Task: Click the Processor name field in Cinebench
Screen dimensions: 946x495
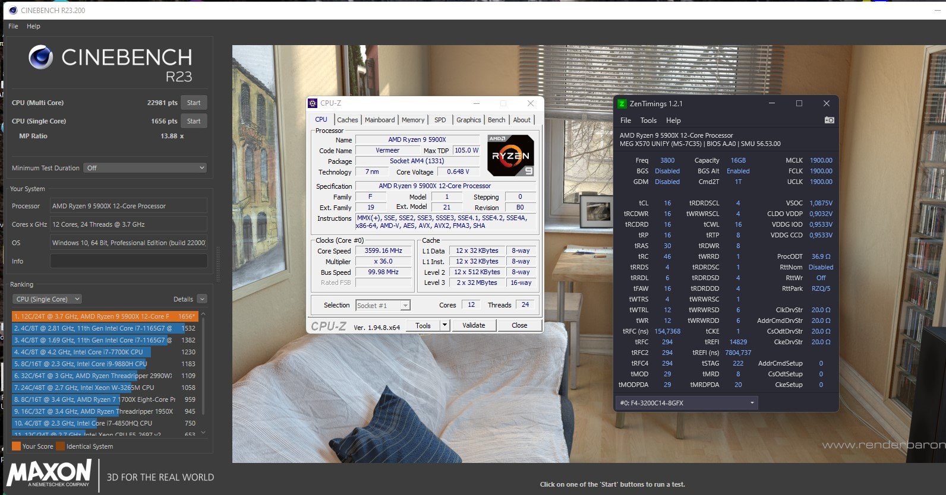Action: click(129, 206)
